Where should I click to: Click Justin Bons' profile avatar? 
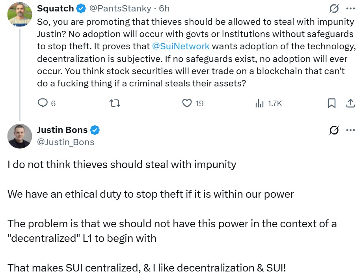click(x=20, y=136)
